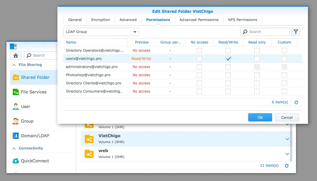Expand the web folder details chevron
The width and height of the screenshot is (317, 181).
287,154
